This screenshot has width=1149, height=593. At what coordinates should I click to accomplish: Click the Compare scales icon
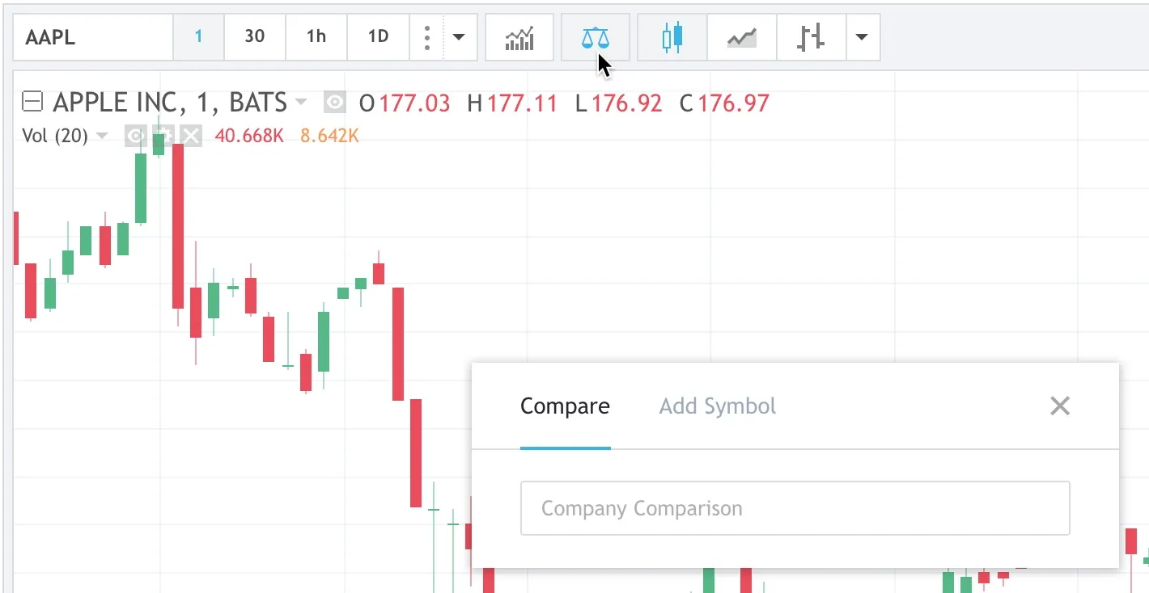coord(595,37)
